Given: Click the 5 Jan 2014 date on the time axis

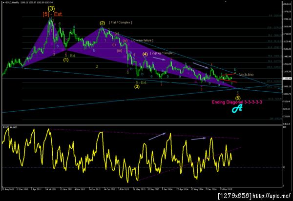Looking at the screenshot, I should click(x=167, y=189).
